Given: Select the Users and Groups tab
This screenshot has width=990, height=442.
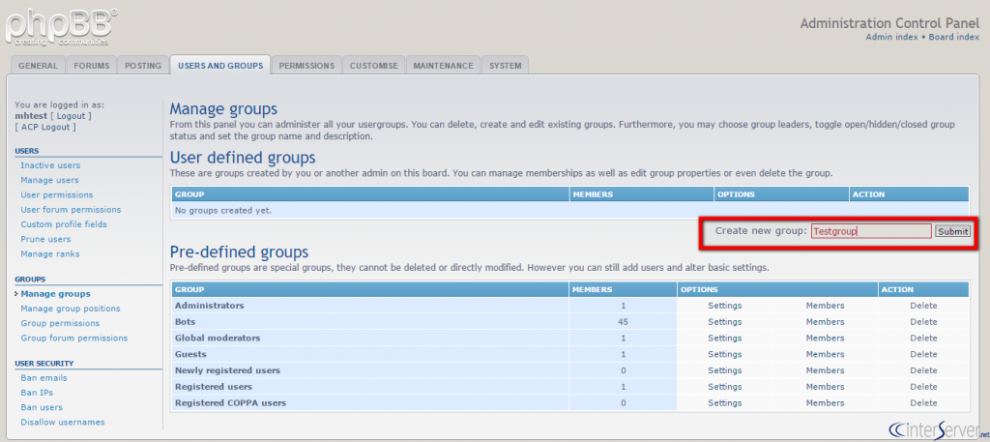Looking at the screenshot, I should pyautogui.click(x=220, y=66).
